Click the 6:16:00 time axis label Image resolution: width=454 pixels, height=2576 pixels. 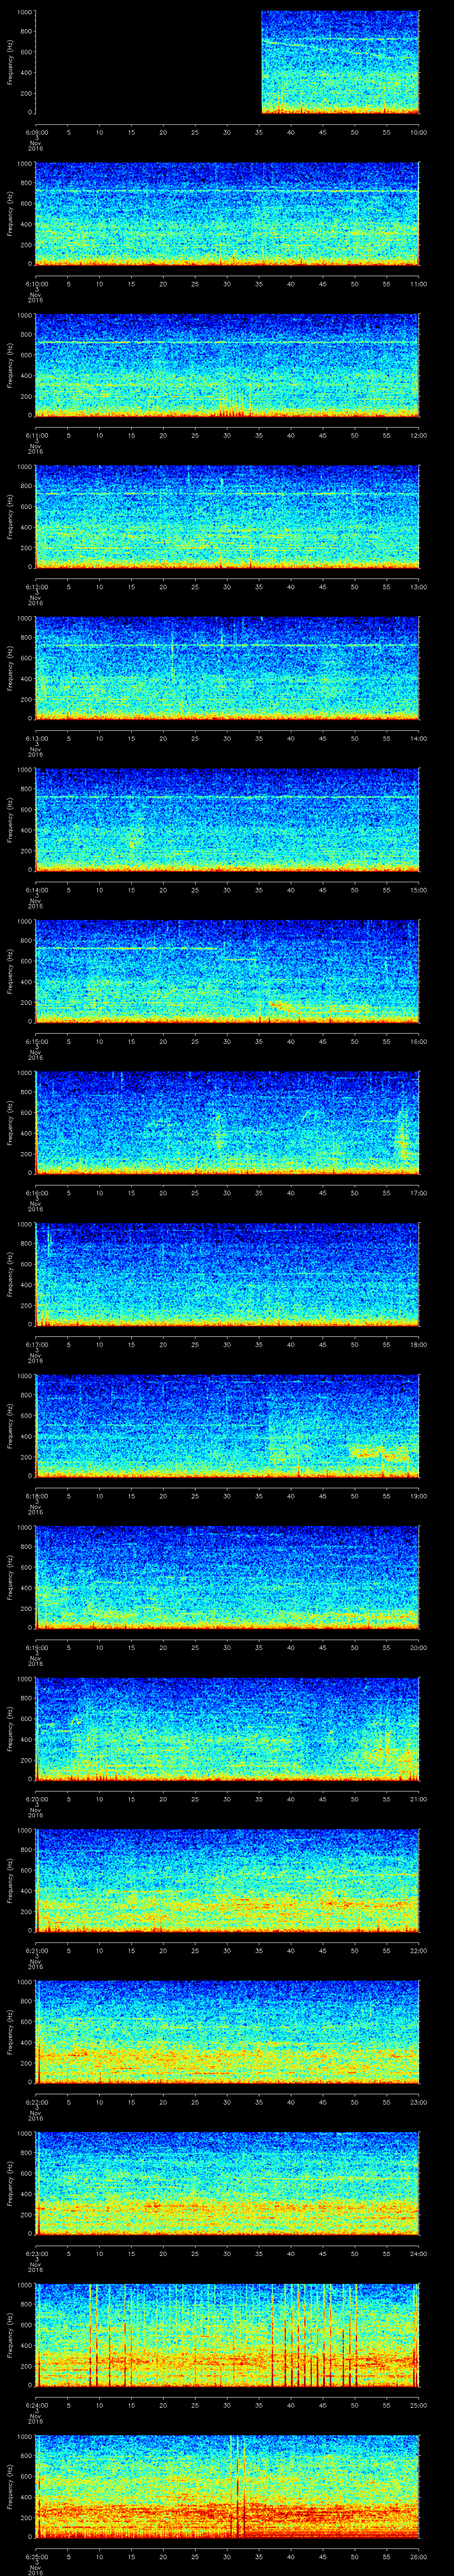pos(36,1193)
